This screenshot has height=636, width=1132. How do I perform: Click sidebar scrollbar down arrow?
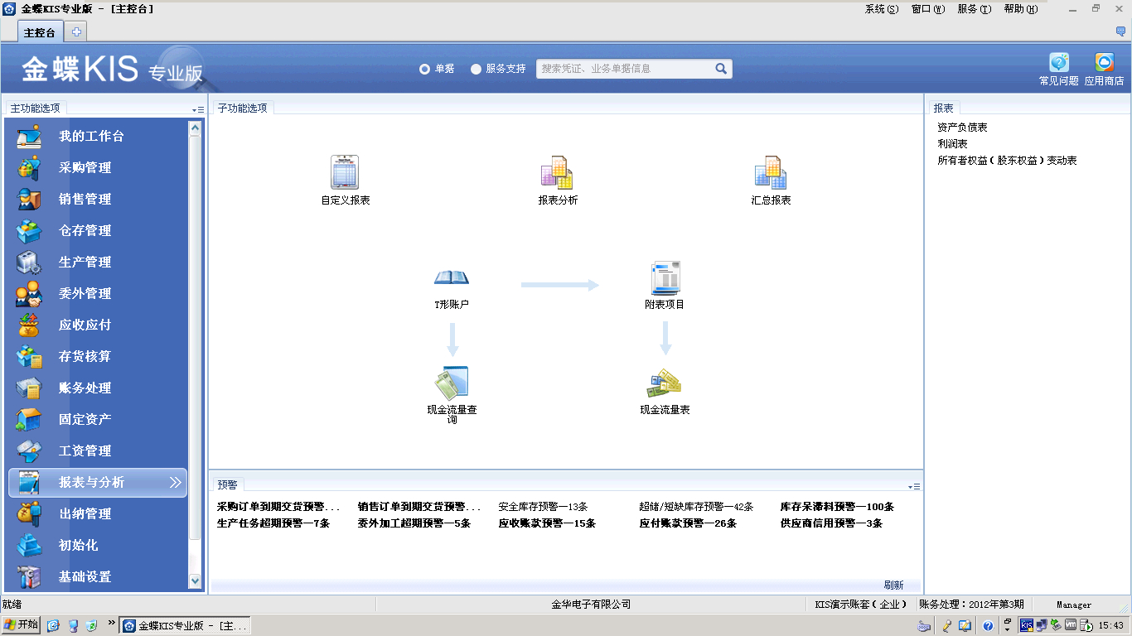point(196,581)
